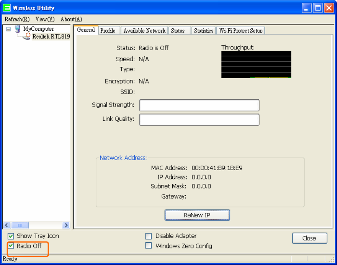Select MyComputer in the device tree
337x265 pixels.
pos(39,29)
